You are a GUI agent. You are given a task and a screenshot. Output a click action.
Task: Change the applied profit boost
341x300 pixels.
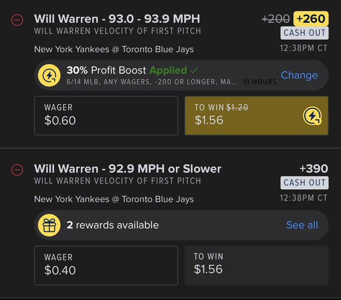pos(299,75)
